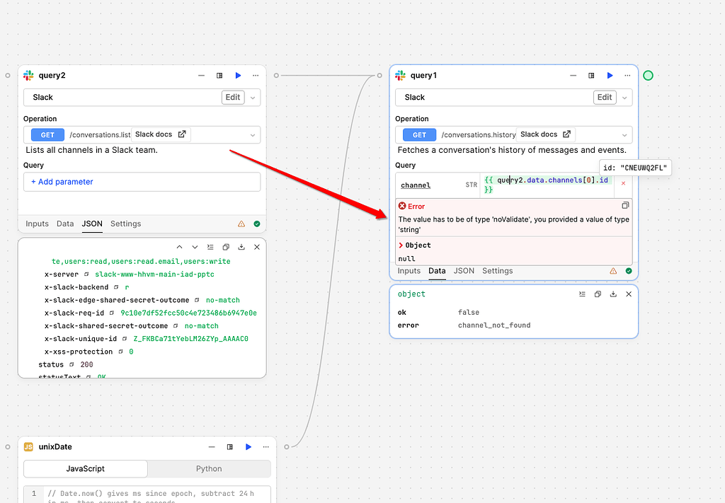Viewport: 725px width, 503px height.
Task: Click Add parameter in query2
Action: pyautogui.click(x=62, y=182)
